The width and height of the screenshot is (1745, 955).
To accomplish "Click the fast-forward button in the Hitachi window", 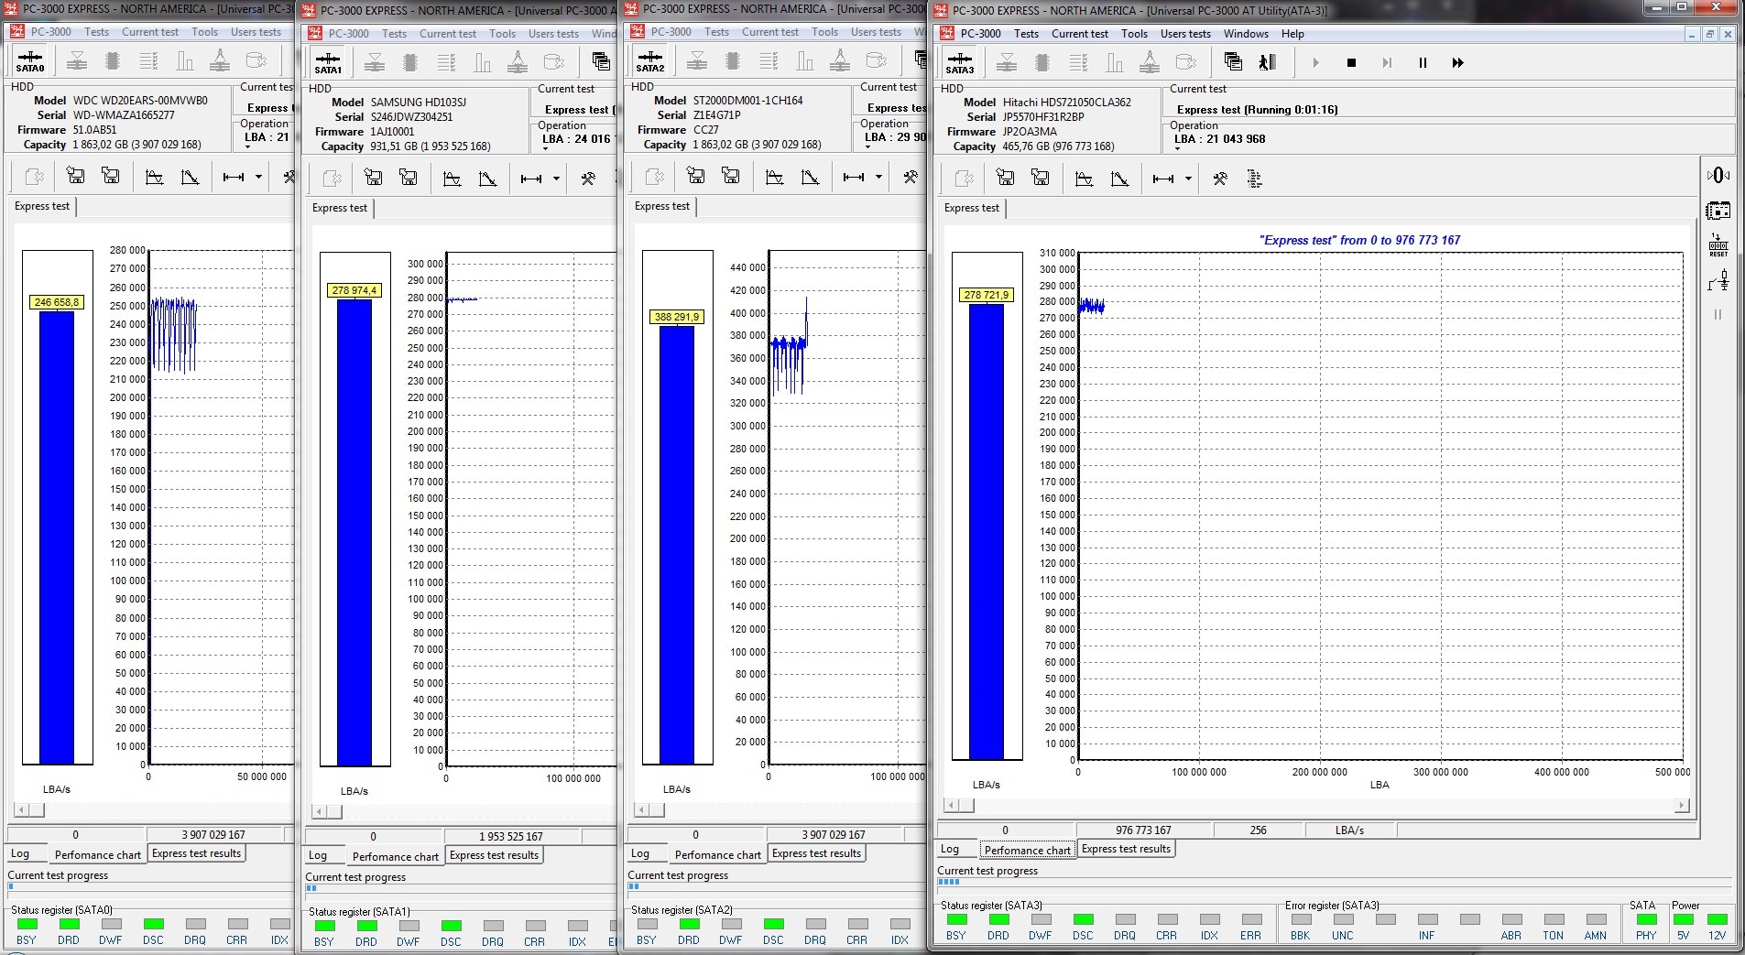I will pyautogui.click(x=1457, y=63).
